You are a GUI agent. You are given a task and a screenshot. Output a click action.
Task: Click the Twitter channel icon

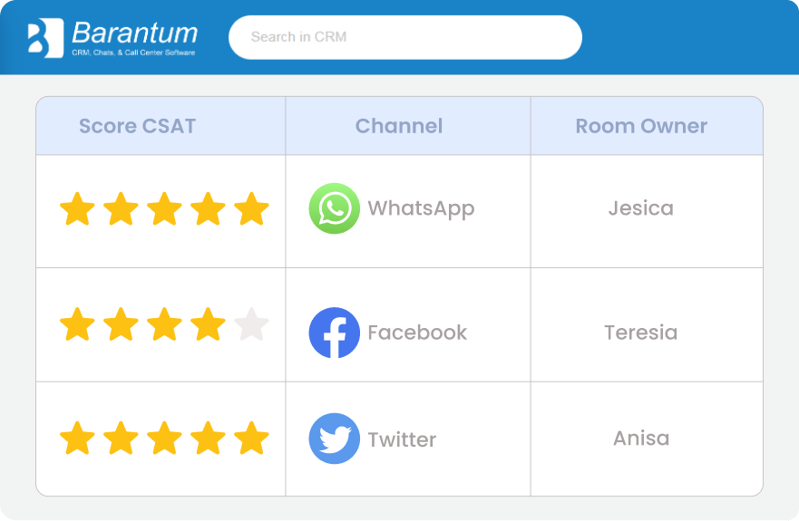(335, 439)
